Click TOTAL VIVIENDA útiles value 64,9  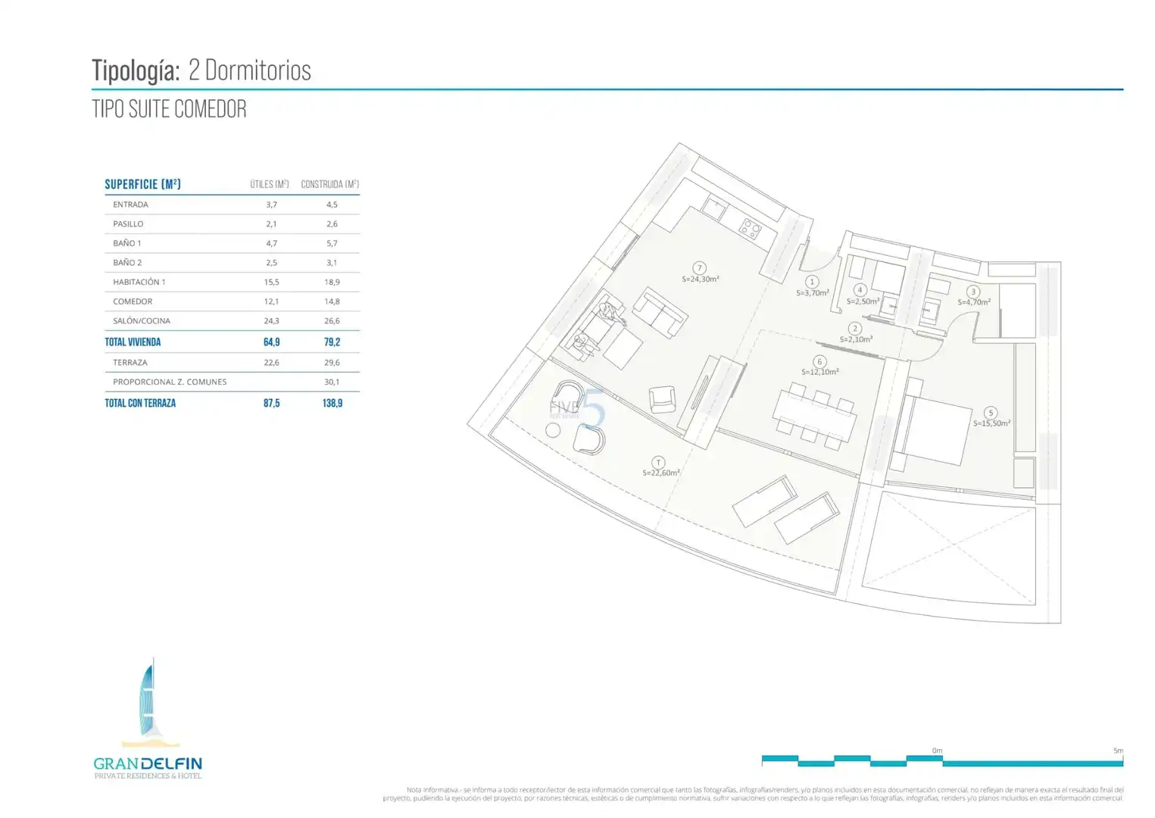272,342
